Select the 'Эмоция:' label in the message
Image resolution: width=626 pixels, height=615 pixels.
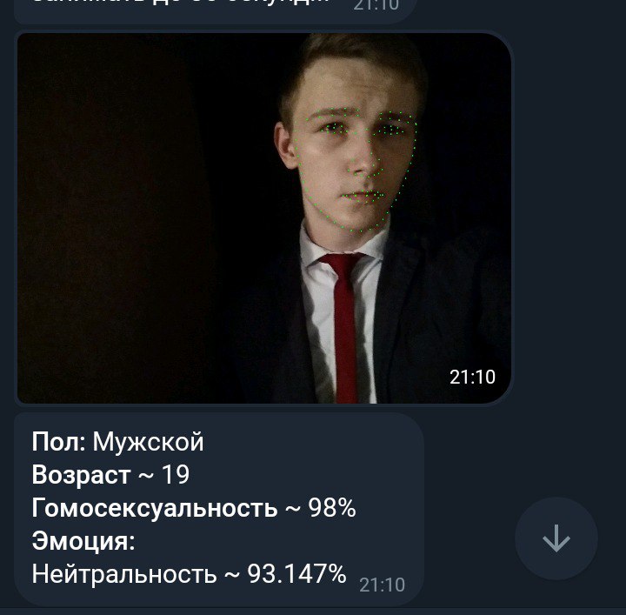(x=83, y=541)
